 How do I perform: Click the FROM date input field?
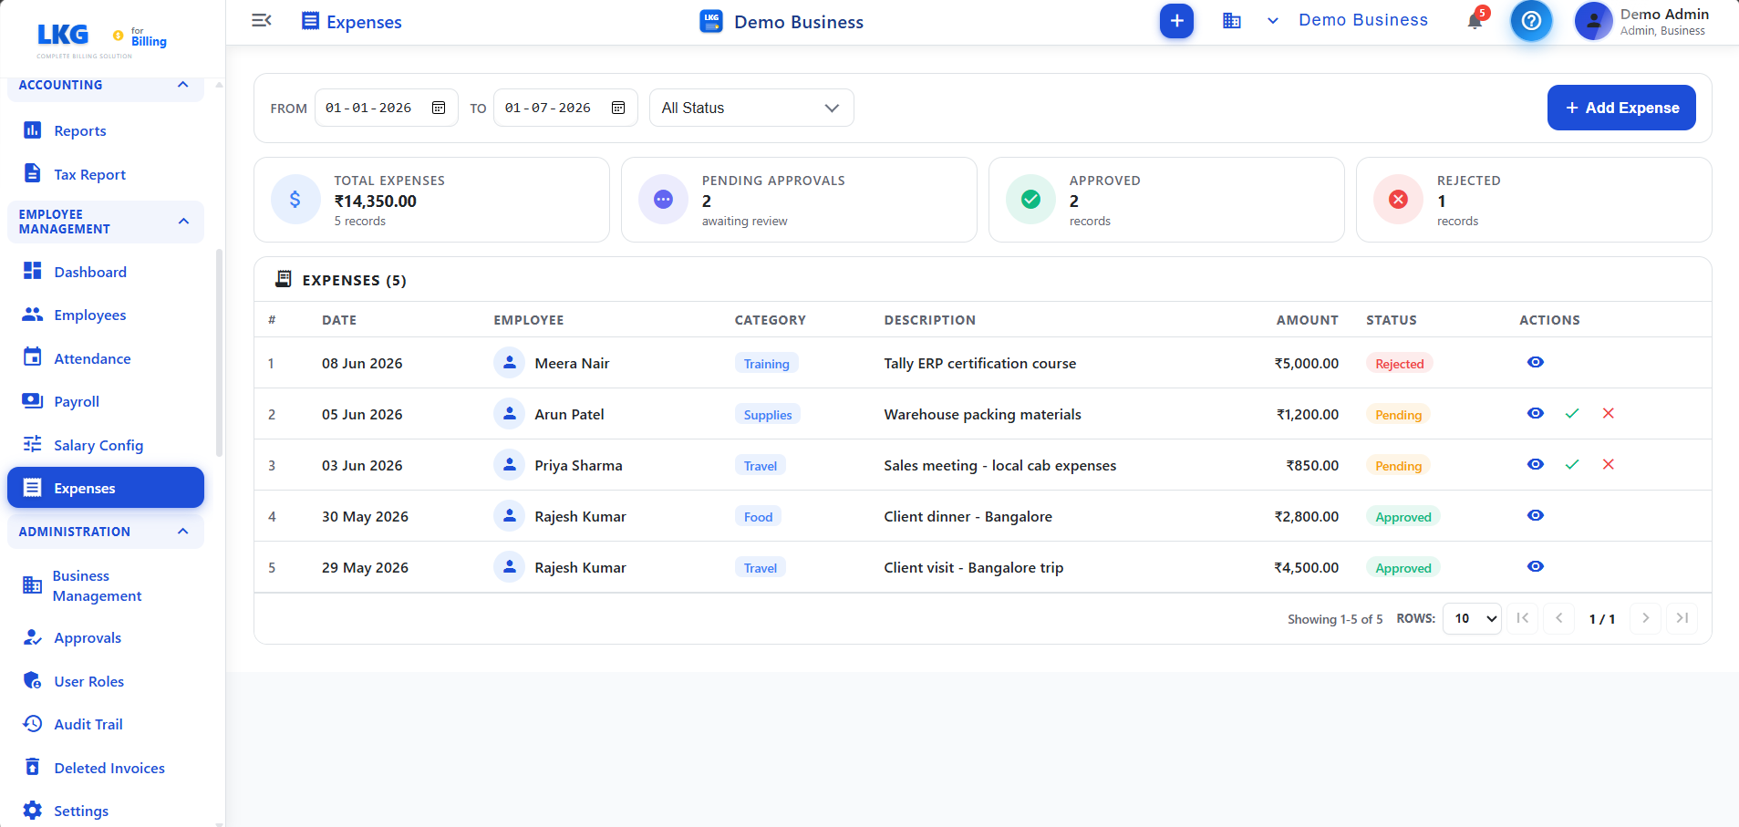[386, 108]
